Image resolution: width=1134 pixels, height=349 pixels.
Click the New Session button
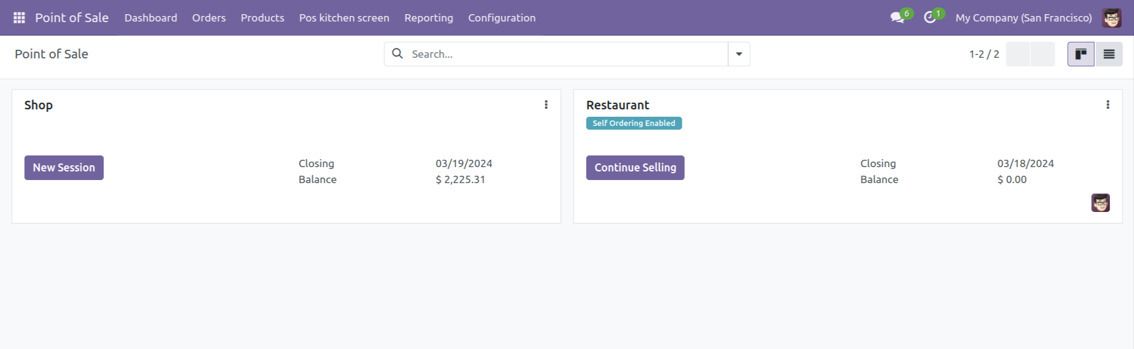coord(64,168)
